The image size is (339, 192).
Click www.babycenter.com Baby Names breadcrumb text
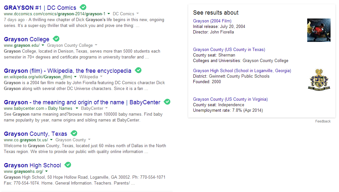[38, 109]
